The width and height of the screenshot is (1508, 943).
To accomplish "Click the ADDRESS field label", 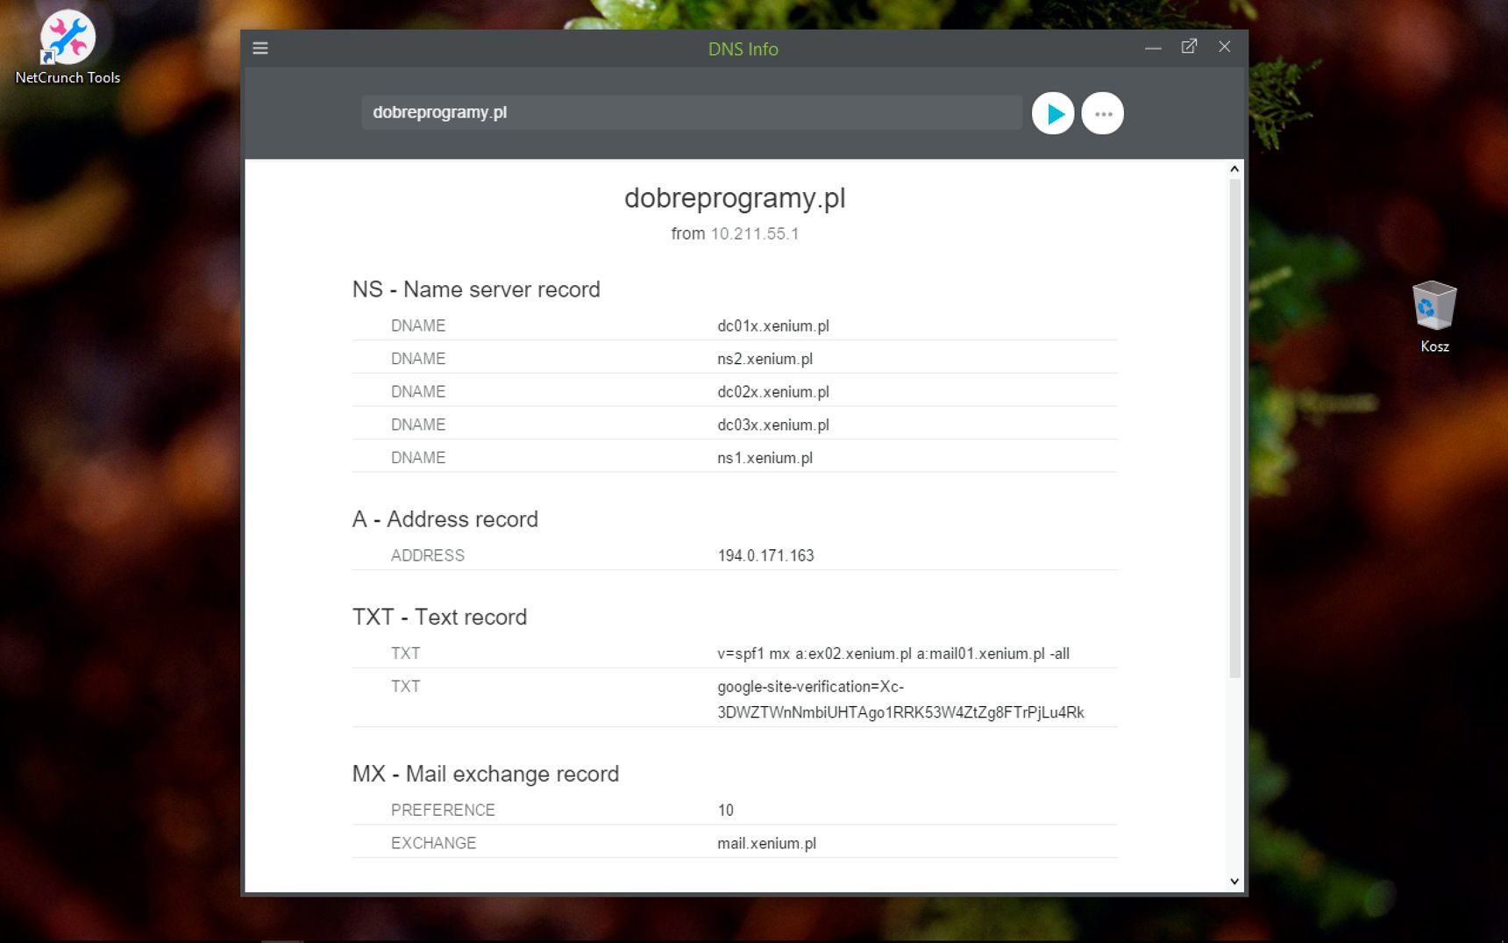I will coord(427,555).
